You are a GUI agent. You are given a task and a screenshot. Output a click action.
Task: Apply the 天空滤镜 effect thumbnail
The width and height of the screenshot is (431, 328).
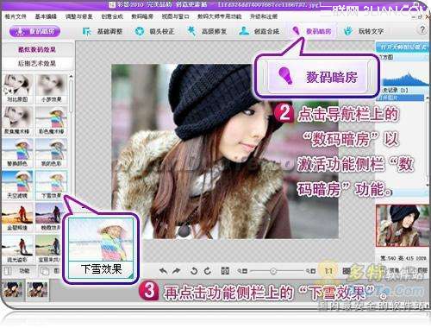pyautogui.click(x=17, y=185)
